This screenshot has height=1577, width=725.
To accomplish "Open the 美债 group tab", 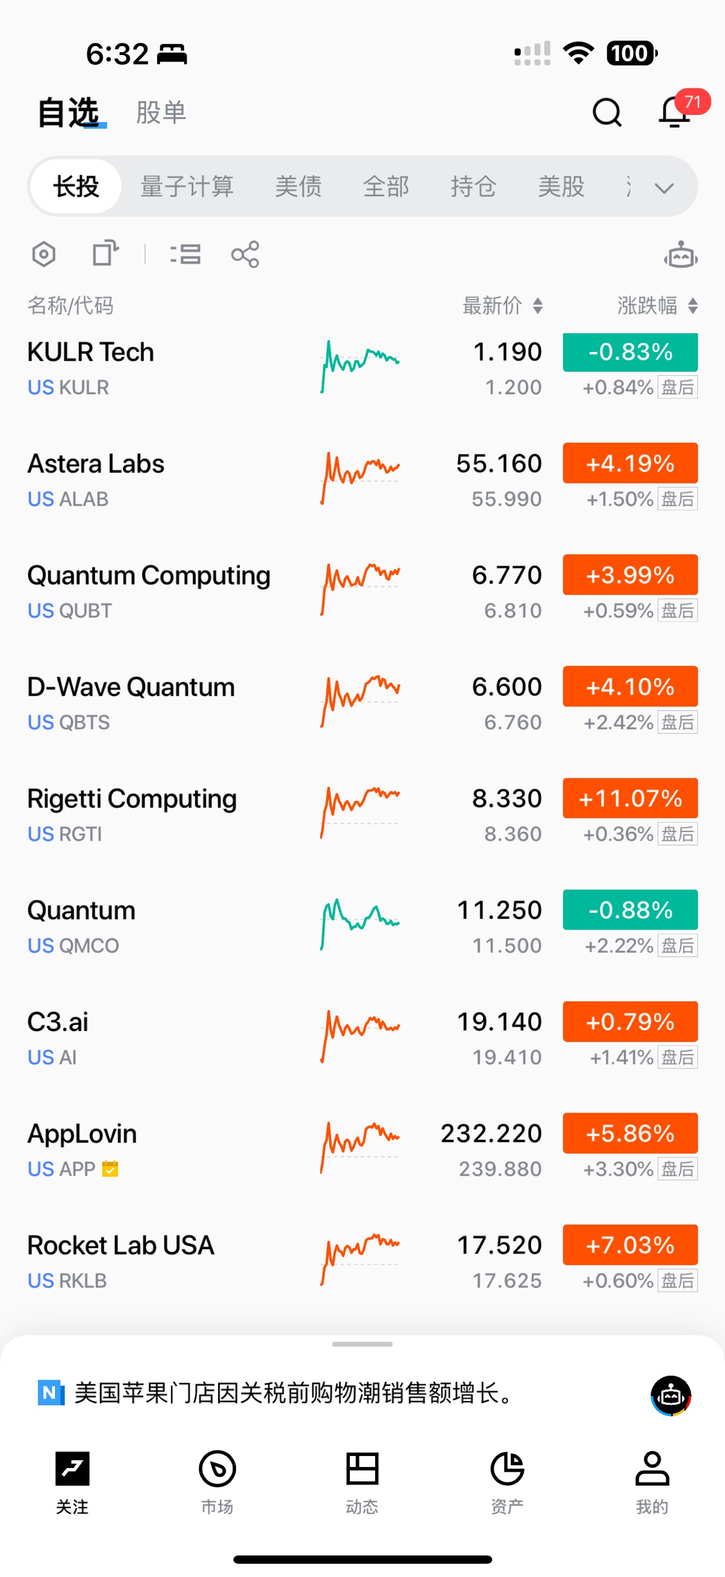I will click(x=298, y=186).
